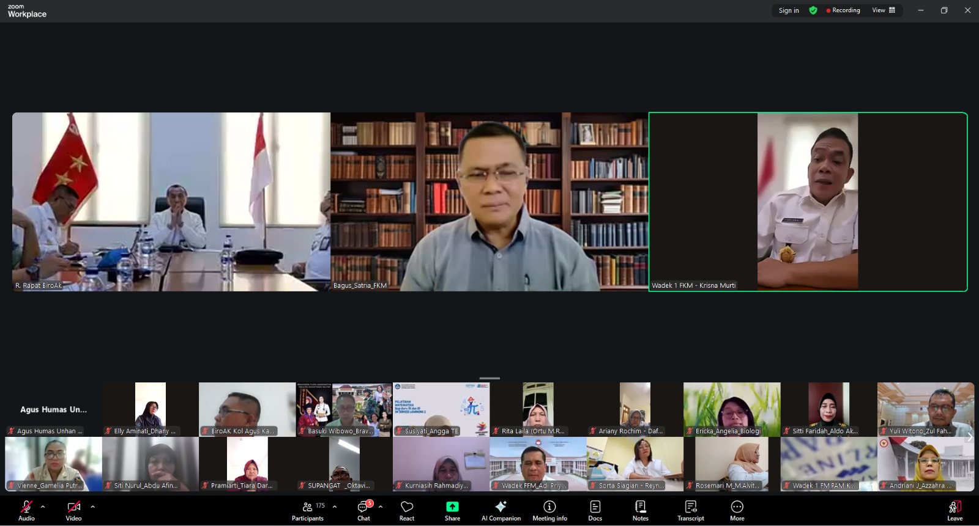Open the View layout menu
Viewport: 979px width, 526px height.
coord(884,10)
